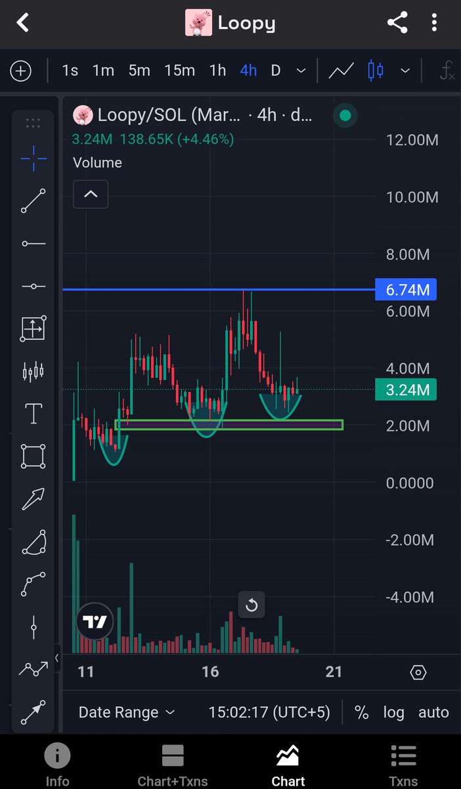Tap the blue 6.74M price line label
461x789 pixels.
click(x=406, y=289)
